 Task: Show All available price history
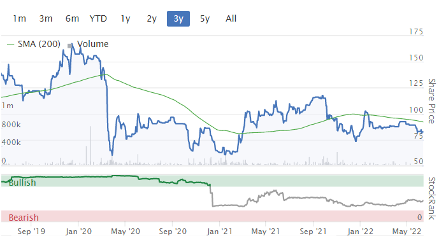coord(231,18)
